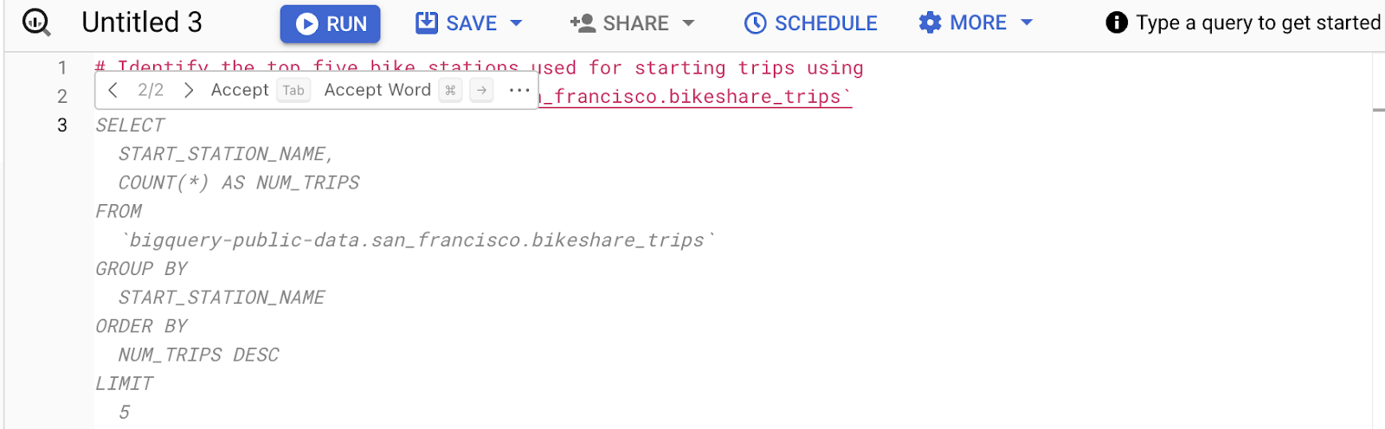This screenshot has width=1385, height=429.
Task: Expand the MORE dropdown arrow
Action: pos(1027,22)
